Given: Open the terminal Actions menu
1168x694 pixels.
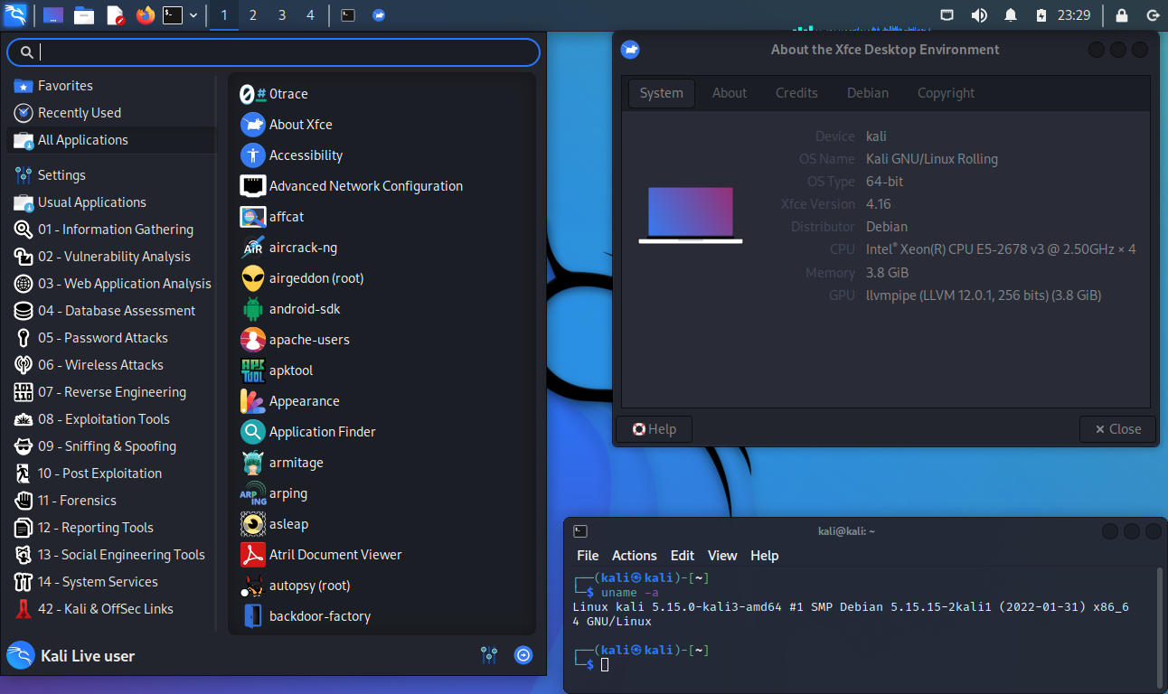Looking at the screenshot, I should 635,556.
